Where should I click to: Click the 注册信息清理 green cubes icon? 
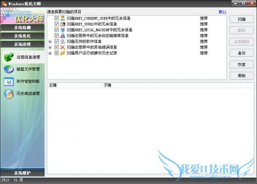9,57
